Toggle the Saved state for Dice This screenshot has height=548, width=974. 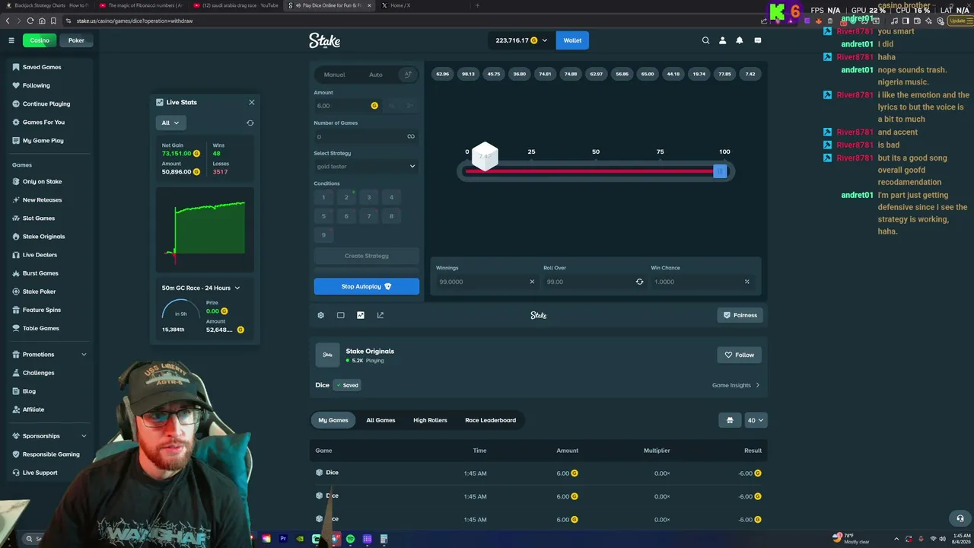click(347, 385)
